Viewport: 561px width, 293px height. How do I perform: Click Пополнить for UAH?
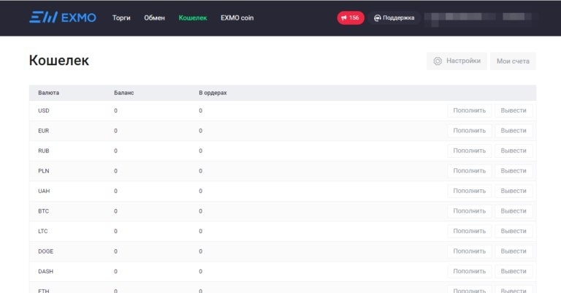pyautogui.click(x=470, y=191)
